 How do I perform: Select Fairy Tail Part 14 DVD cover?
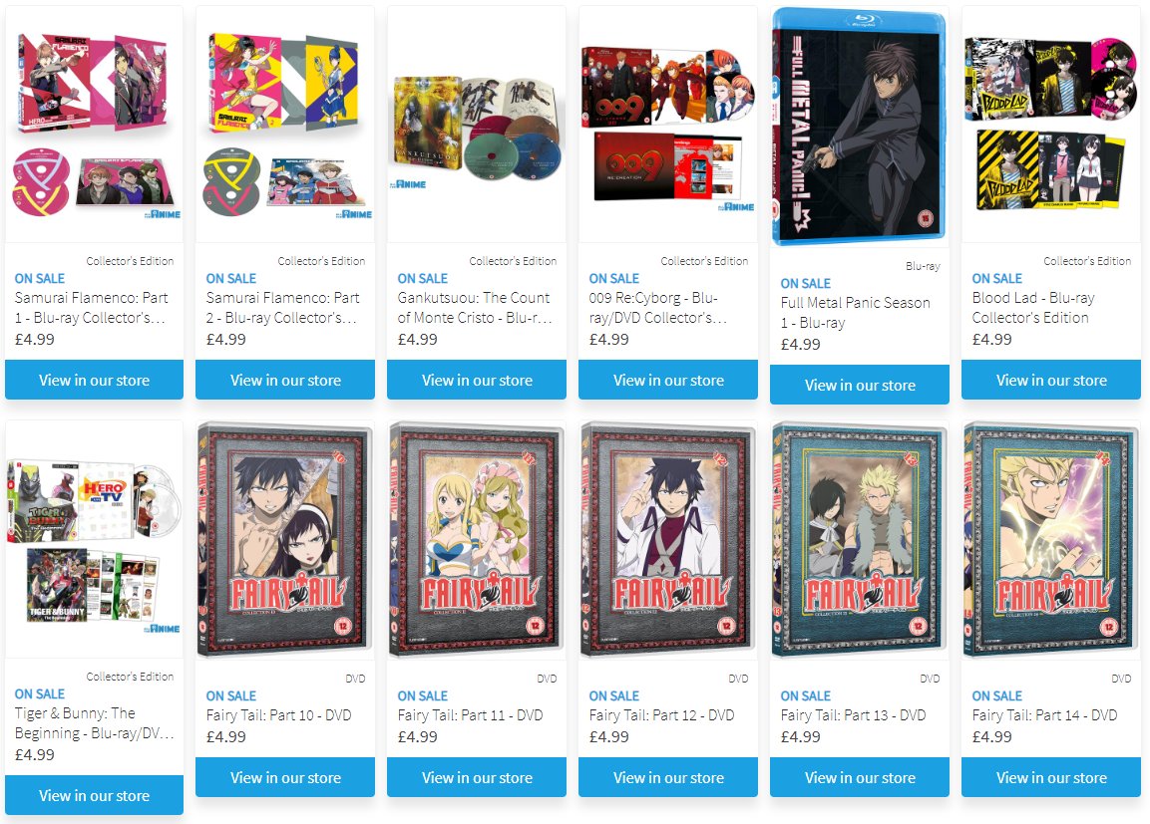[1051, 540]
